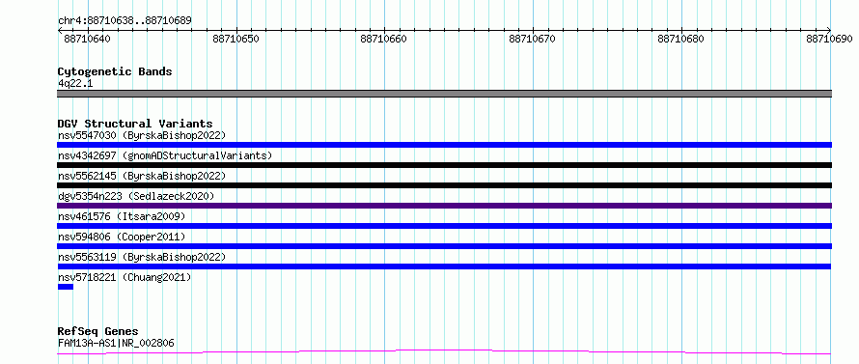The image size is (859, 364).
Task: Click ruler position 88710680
Action: (x=680, y=39)
